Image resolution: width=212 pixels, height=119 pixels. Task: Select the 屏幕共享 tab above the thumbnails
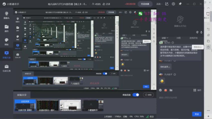click(22, 95)
